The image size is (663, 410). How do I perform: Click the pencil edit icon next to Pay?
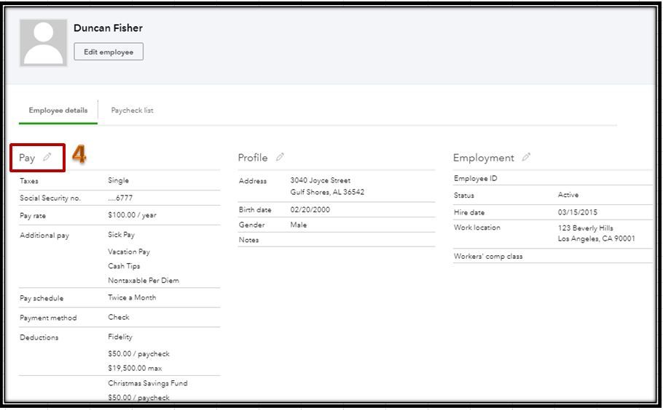coord(47,157)
